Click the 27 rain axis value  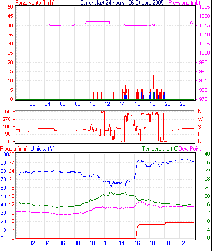(11, 162)
